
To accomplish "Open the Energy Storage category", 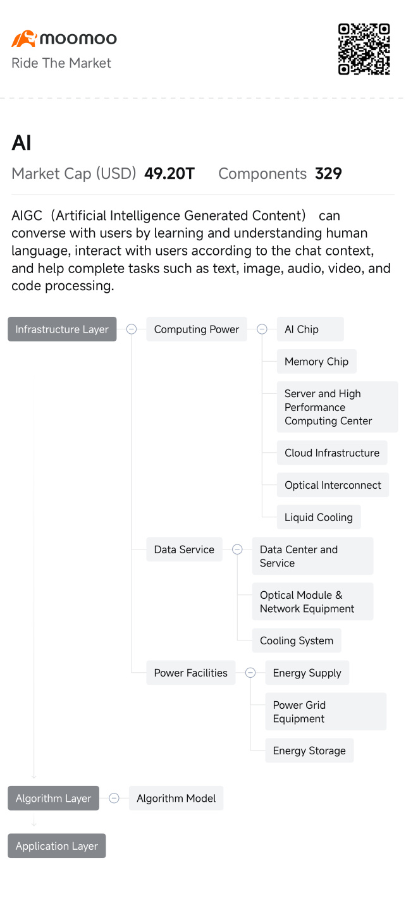I will pyautogui.click(x=309, y=751).
